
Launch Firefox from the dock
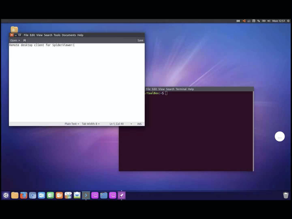point(24,195)
